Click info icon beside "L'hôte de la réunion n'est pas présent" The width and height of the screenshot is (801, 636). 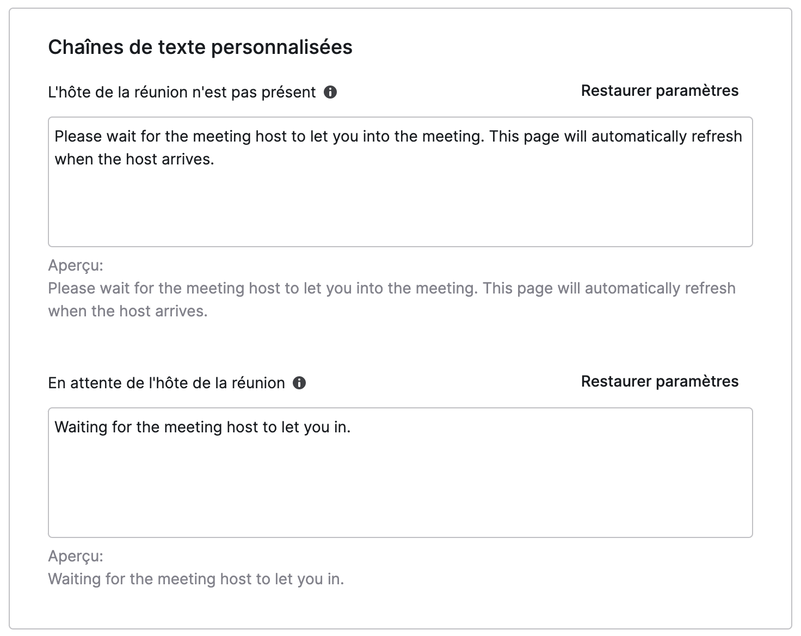[330, 92]
